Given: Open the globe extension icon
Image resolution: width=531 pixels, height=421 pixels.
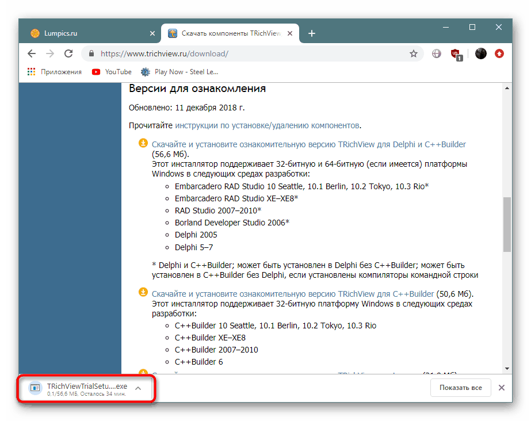Looking at the screenshot, I should (x=437, y=53).
